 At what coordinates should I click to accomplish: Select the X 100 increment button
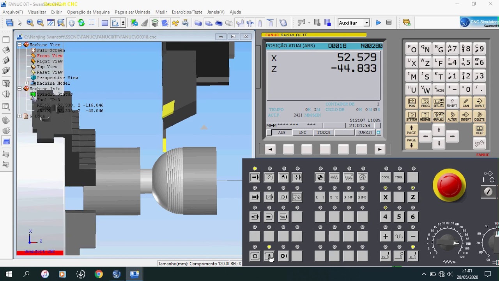coord(348,197)
